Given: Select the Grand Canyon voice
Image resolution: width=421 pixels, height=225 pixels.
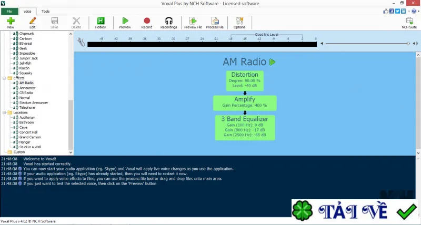Looking at the screenshot, I should point(30,137).
